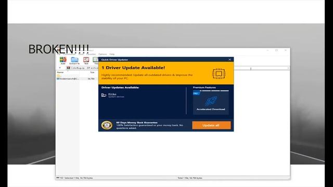The height and width of the screenshot is (187, 333).
Task: Click the drive icon in WinRAR status bar
Action: (58, 178)
